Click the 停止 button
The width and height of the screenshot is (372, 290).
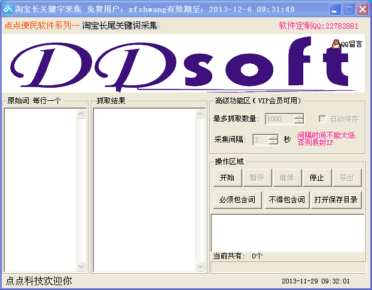317,178
